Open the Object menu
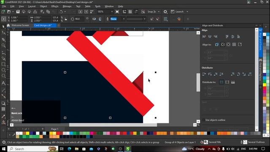This screenshot has width=270, height=152. 43,6
